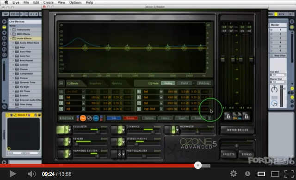Open the Master Out dropdown
This screenshot has height=180, width=296.
pyautogui.click(x=278, y=82)
